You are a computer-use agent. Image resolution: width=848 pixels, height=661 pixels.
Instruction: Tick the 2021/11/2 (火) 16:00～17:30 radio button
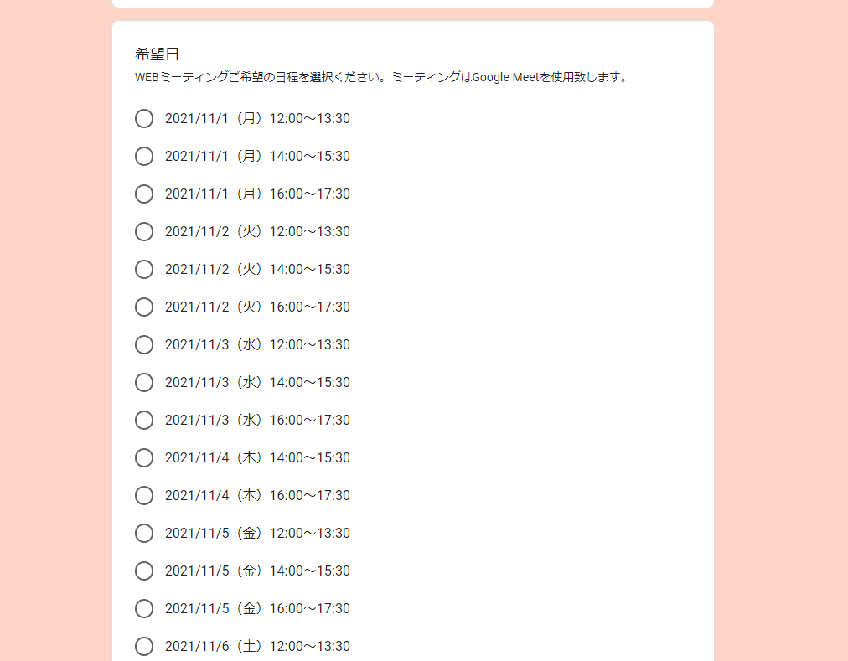[x=144, y=307]
